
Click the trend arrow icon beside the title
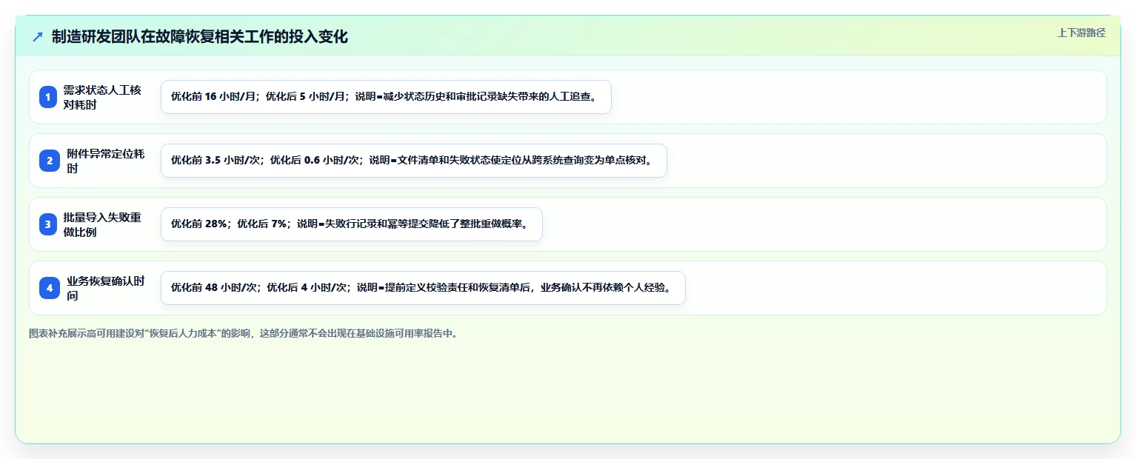tap(38, 36)
